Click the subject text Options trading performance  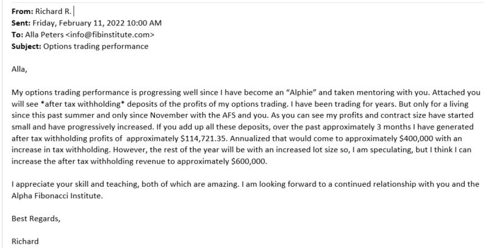tap(96, 47)
